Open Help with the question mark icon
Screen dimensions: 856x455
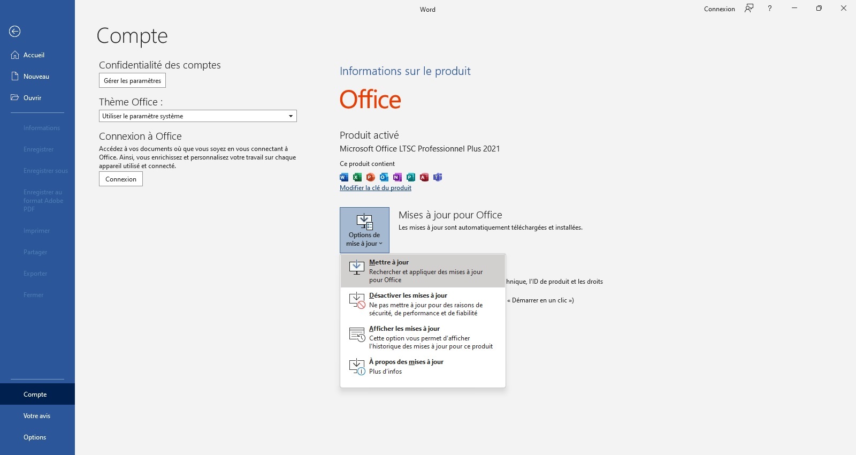(770, 9)
